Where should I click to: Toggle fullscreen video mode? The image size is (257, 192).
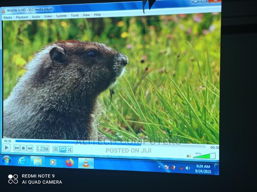(39, 148)
